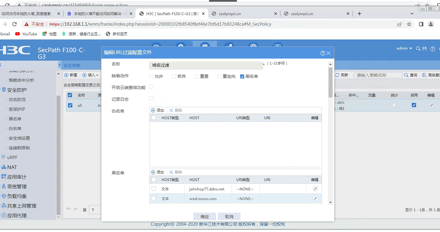The width and height of the screenshot is (440, 232).
Task: Click the header save disk icon
Action: click(424, 49)
